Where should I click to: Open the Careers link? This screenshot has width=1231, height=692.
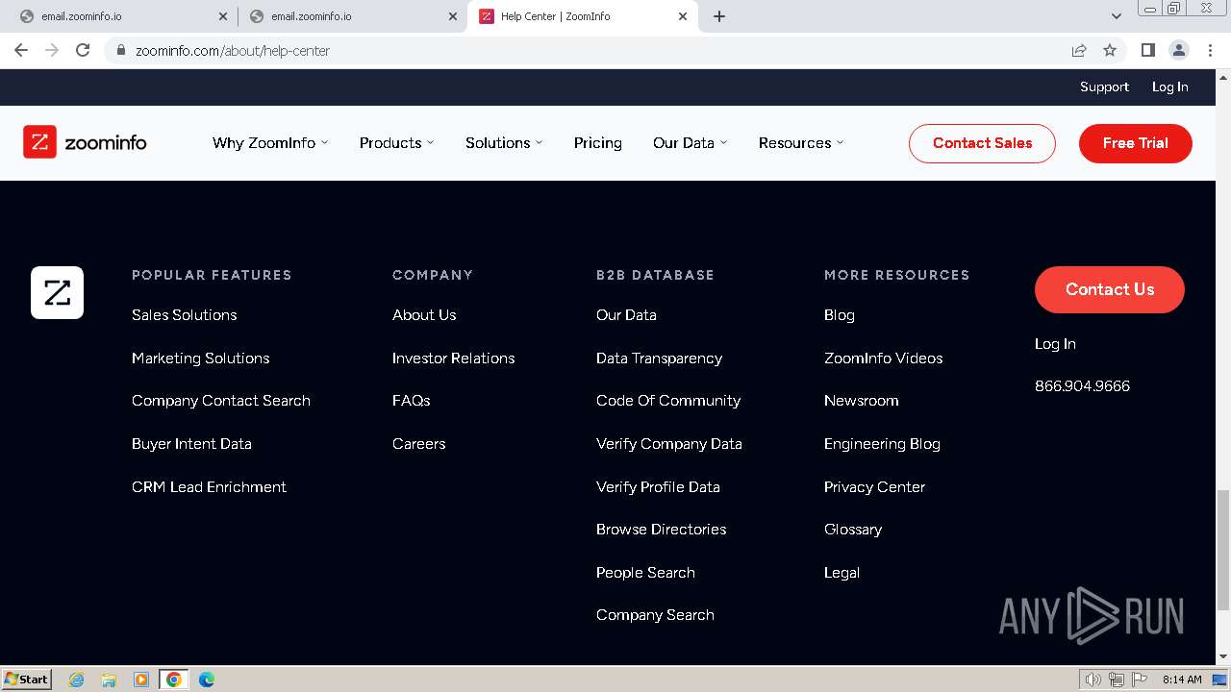point(419,444)
